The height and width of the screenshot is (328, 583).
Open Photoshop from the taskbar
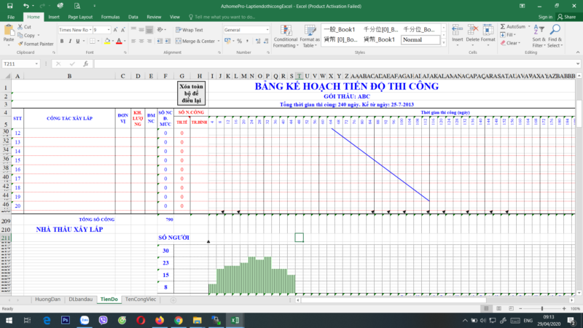(66, 320)
